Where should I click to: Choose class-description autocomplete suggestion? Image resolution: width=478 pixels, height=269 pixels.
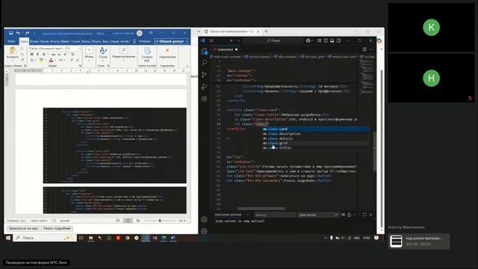pos(316,134)
